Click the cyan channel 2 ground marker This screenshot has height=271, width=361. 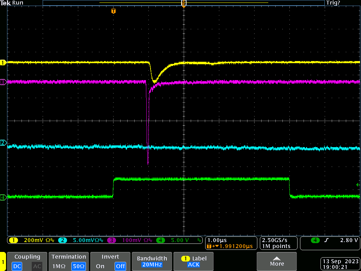[3, 143]
